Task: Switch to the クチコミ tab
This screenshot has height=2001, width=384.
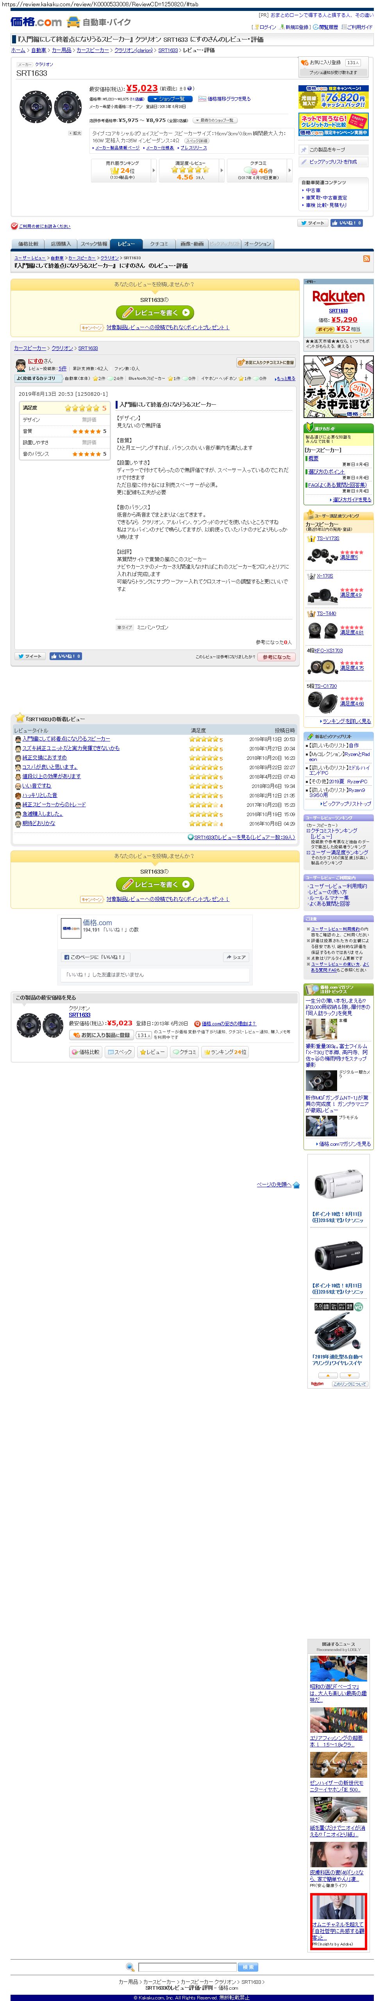Action: [158, 244]
